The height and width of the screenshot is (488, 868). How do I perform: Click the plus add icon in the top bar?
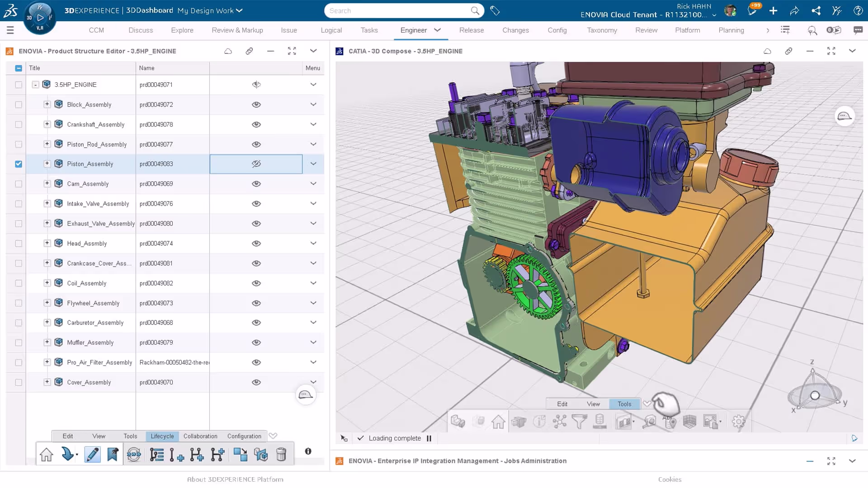click(x=774, y=11)
